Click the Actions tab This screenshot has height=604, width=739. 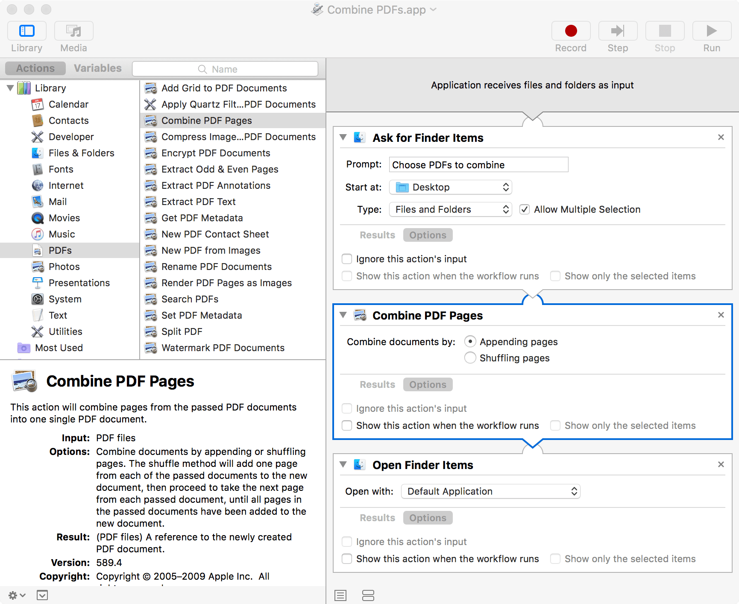(35, 68)
